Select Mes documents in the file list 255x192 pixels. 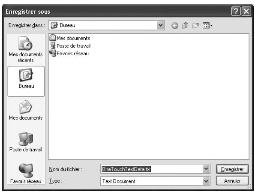pos(69,38)
